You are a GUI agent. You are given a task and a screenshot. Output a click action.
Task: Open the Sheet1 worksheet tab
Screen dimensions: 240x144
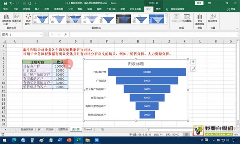click(x=88, y=130)
